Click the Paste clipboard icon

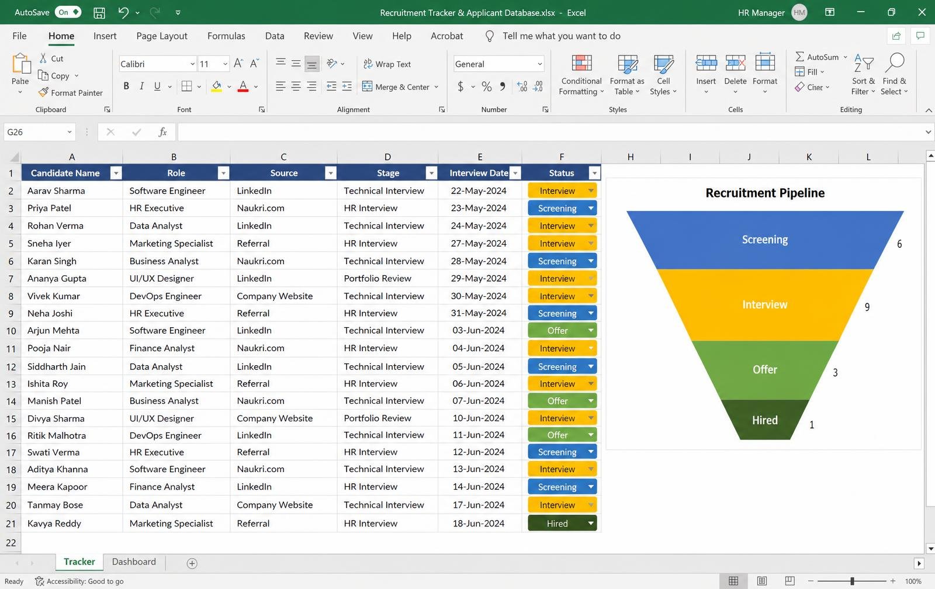[20, 64]
